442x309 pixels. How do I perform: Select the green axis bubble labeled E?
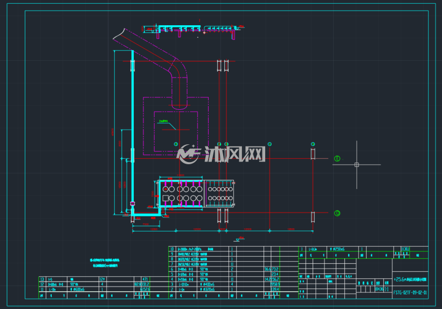(x=337, y=159)
